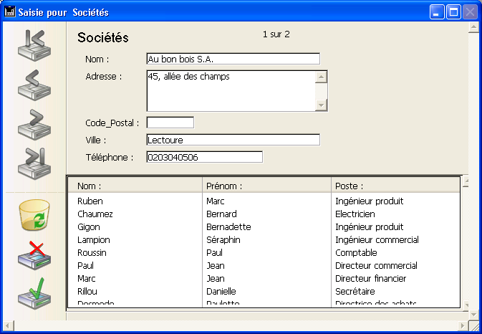482x334 pixels.
Task: Click inside the Adresse text area
Action: (x=230, y=91)
